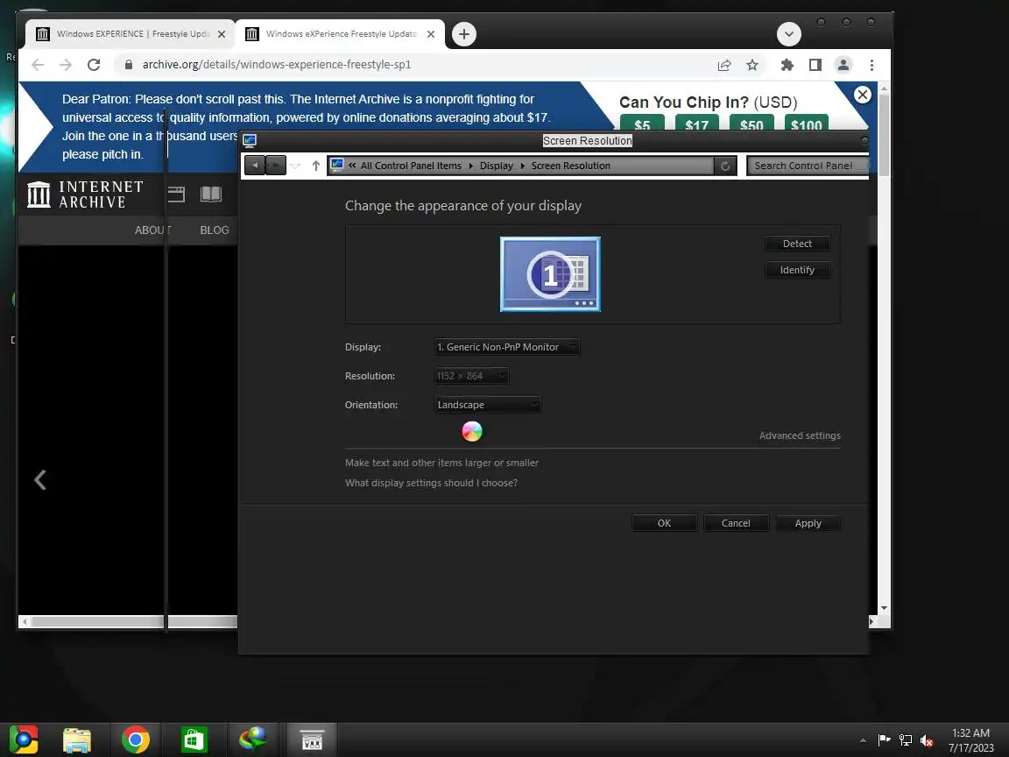Open the Action Center flag tray icon
The height and width of the screenshot is (757, 1009).
pos(884,739)
